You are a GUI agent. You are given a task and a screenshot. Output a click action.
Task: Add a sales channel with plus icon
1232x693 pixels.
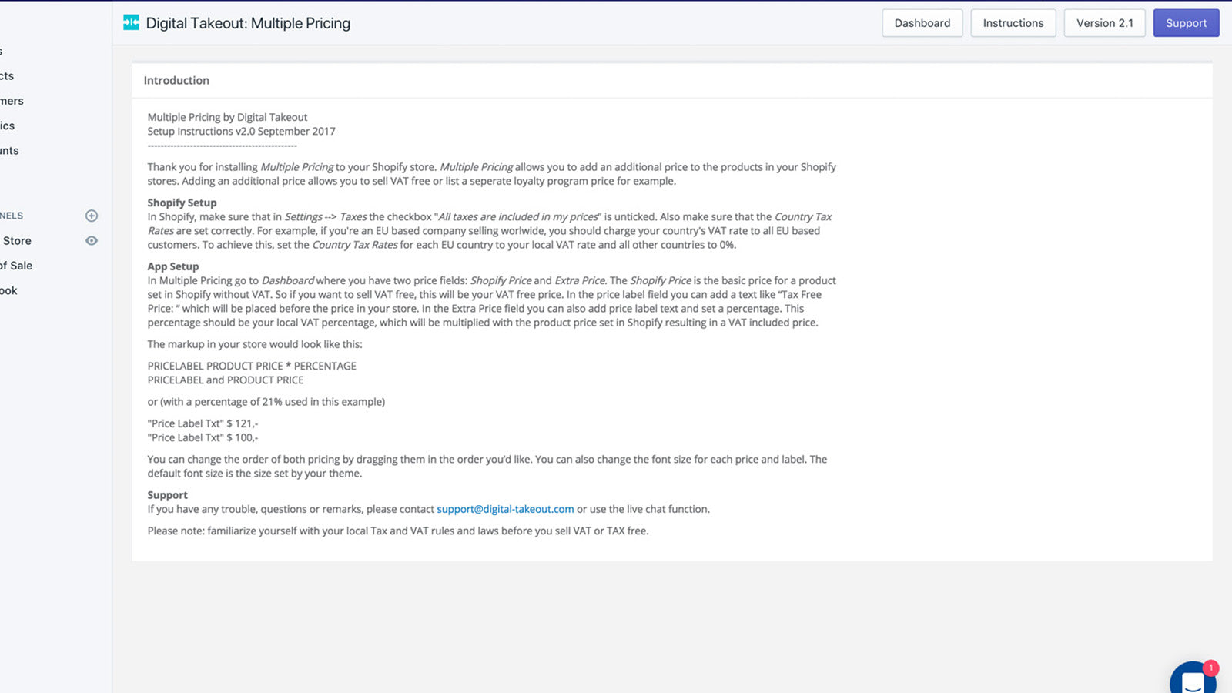point(92,216)
